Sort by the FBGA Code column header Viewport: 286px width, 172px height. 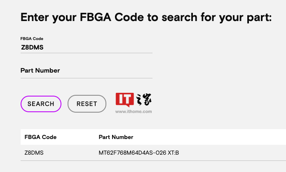[x=40, y=137]
